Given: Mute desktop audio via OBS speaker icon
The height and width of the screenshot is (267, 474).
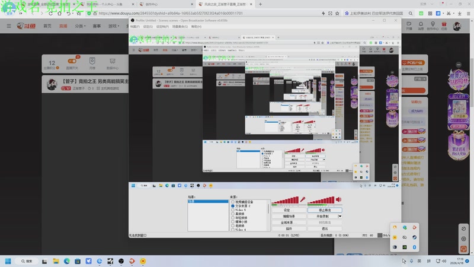Looking at the screenshot, I should 338,199.
